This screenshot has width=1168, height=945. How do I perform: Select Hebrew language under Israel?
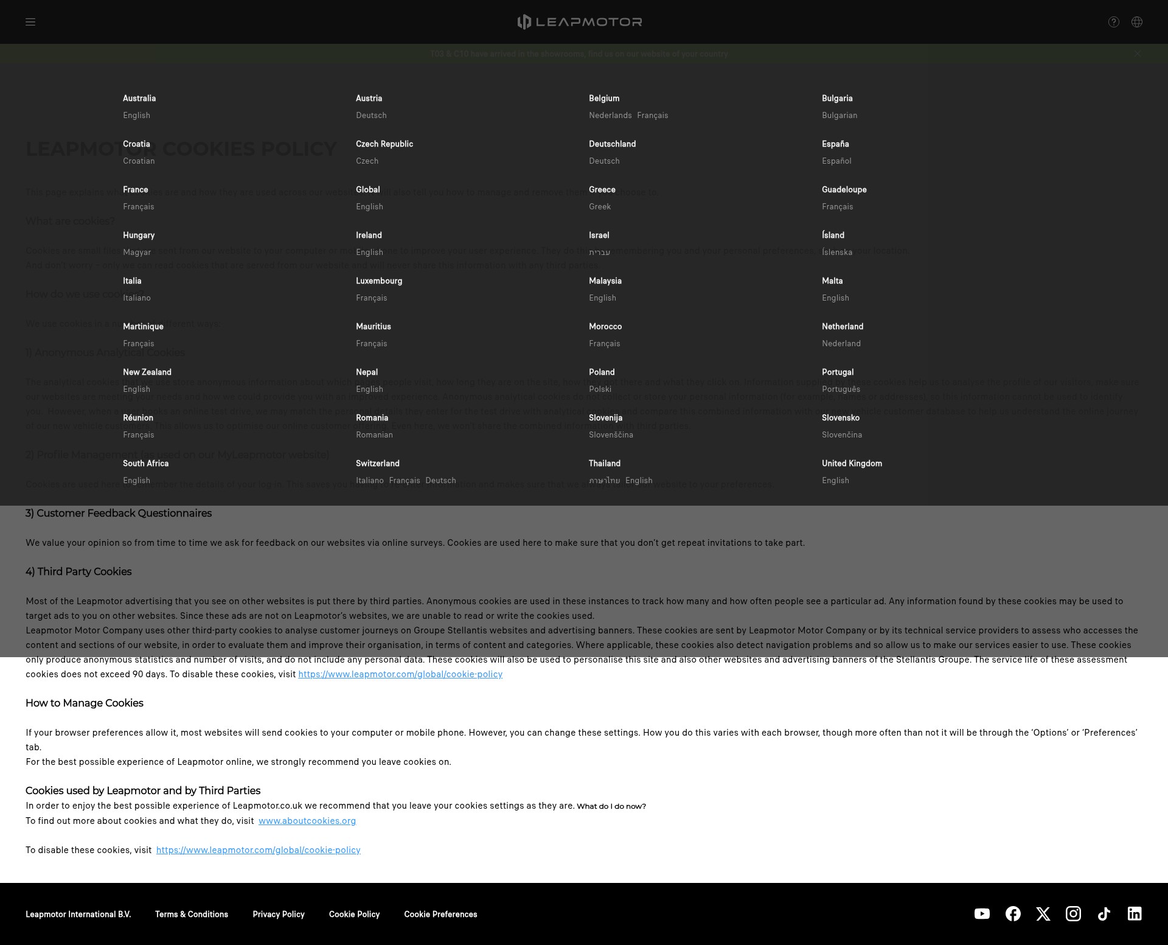tap(599, 252)
